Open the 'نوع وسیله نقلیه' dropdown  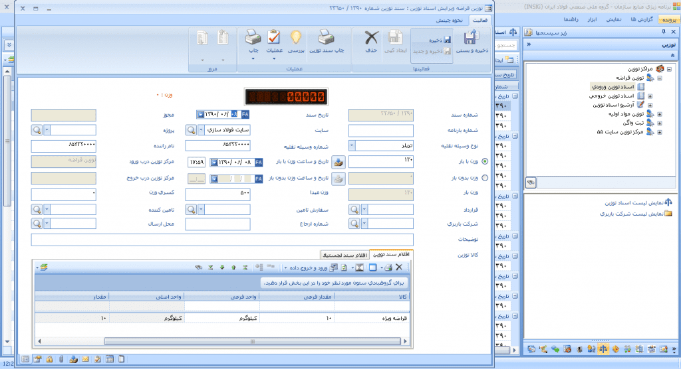click(x=352, y=146)
